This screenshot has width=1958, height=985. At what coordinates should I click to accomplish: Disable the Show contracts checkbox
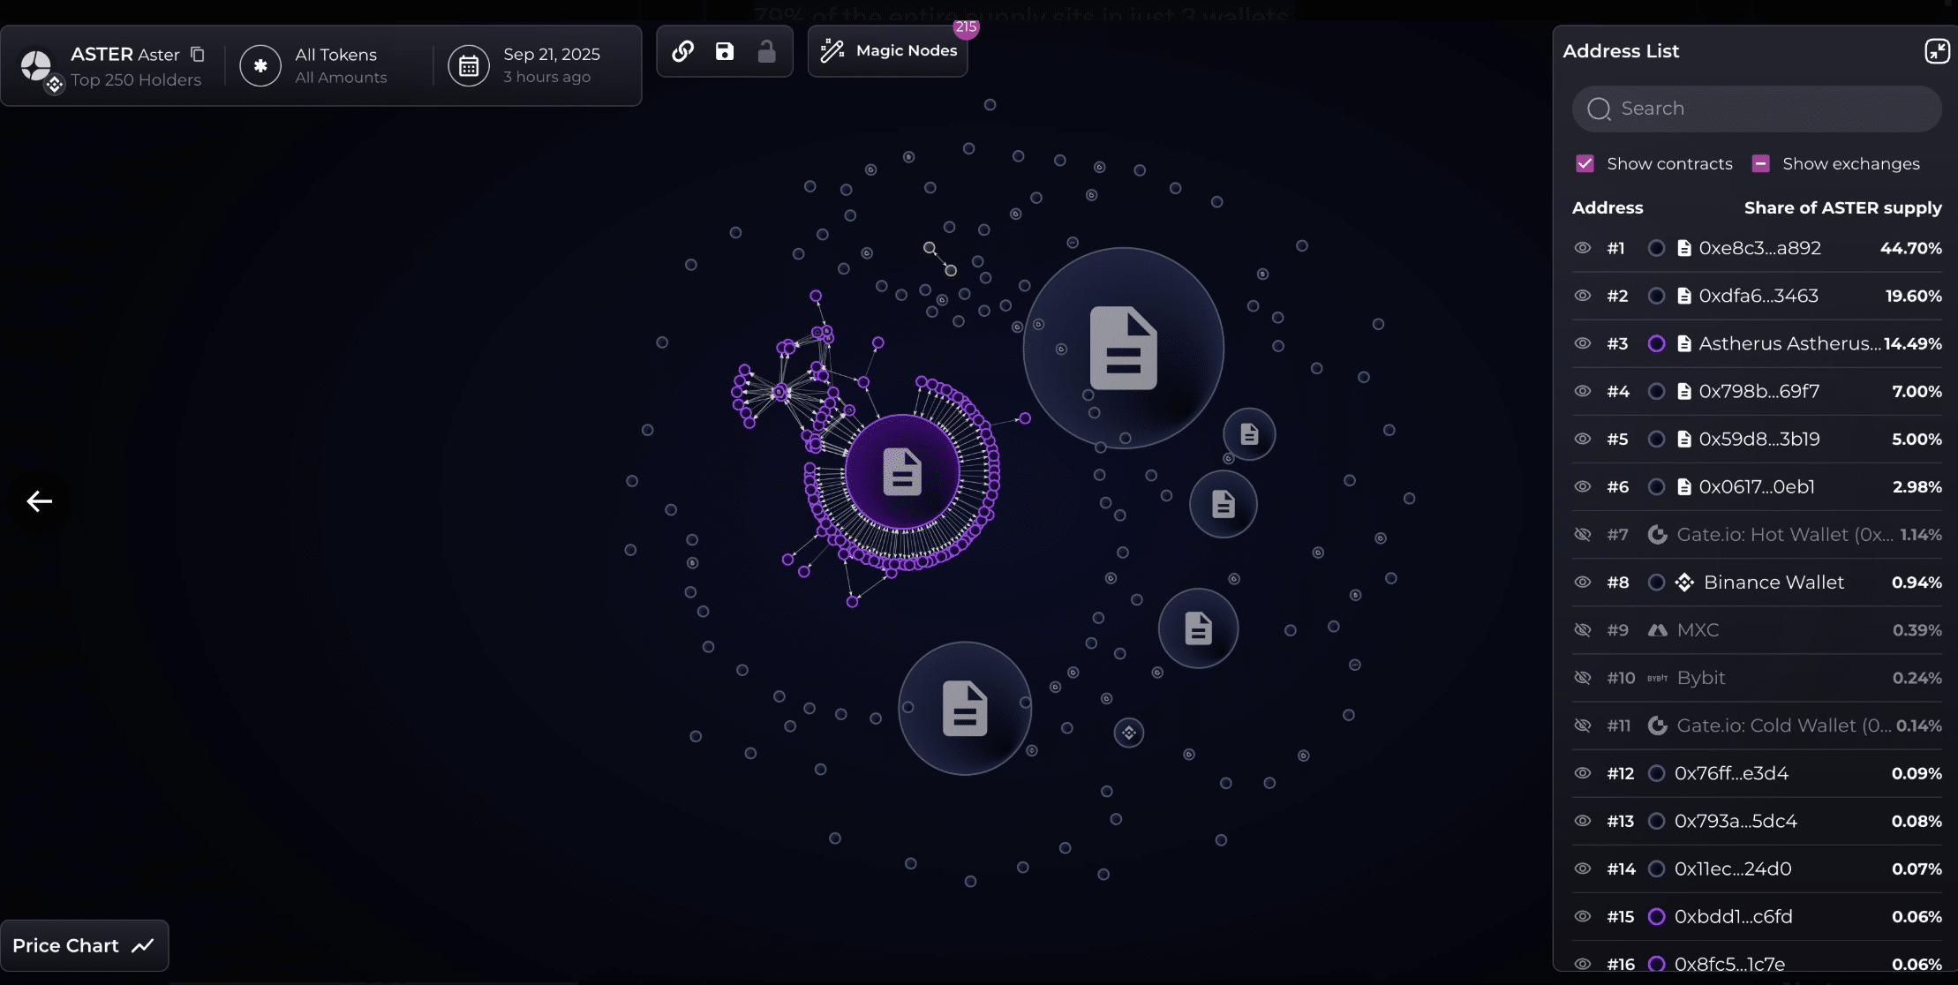pos(1585,163)
